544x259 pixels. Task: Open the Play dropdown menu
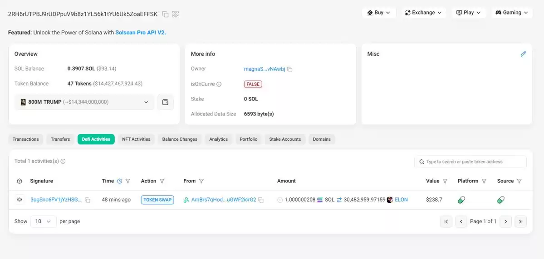[x=468, y=13]
